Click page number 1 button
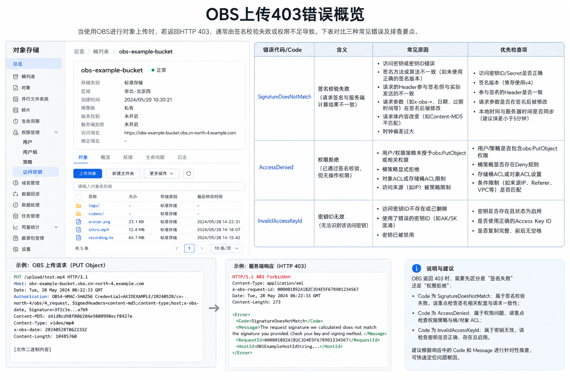This screenshot has width=570, height=380. pos(189,248)
